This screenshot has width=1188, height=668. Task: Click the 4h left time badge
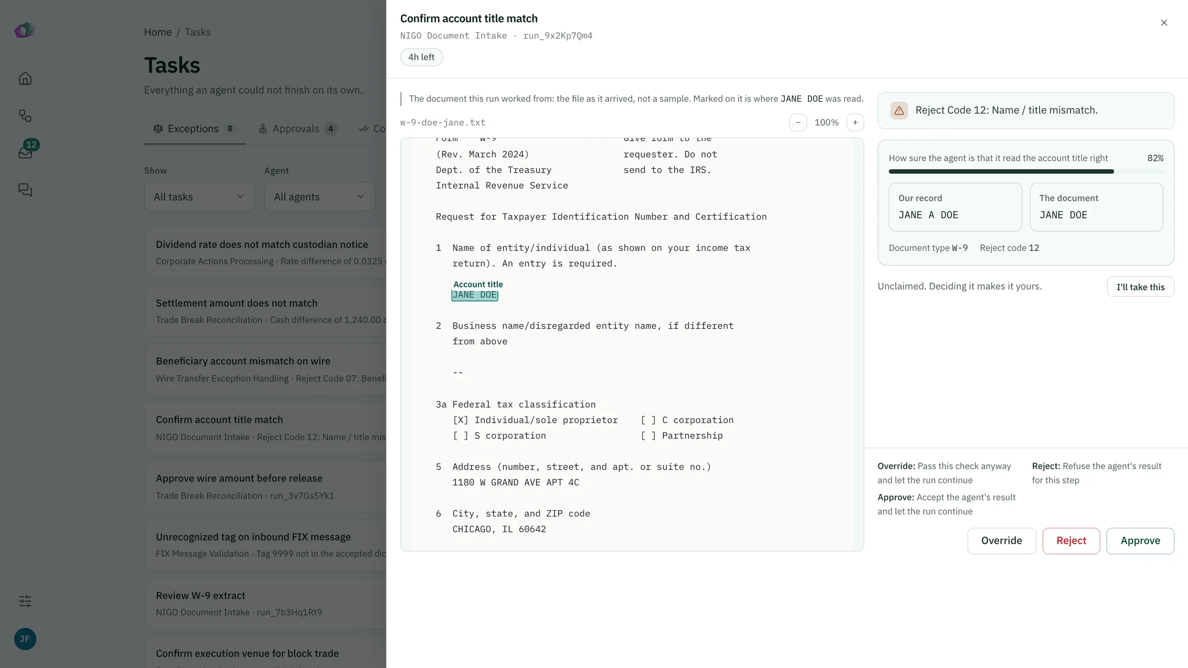tap(421, 57)
